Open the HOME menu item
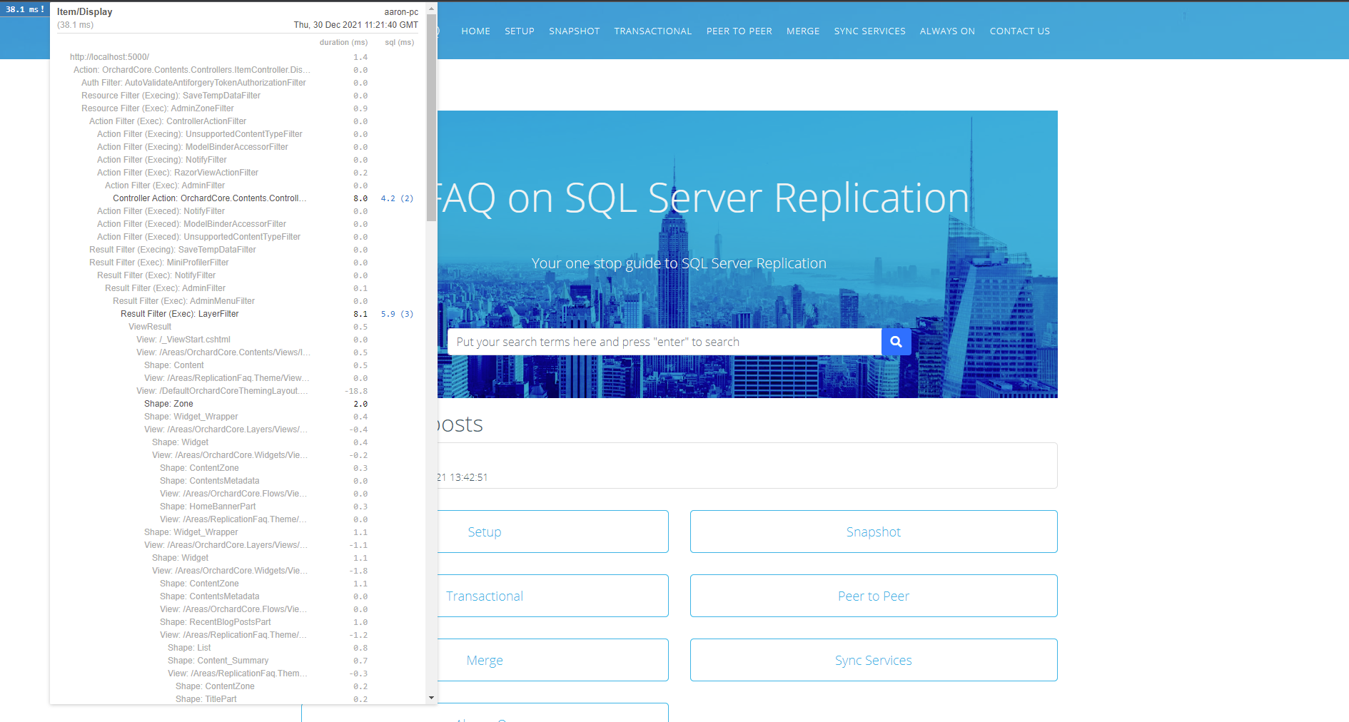1349x722 pixels. pyautogui.click(x=475, y=31)
